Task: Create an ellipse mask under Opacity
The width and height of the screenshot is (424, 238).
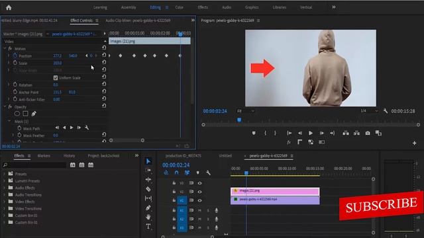Action: coord(17,114)
